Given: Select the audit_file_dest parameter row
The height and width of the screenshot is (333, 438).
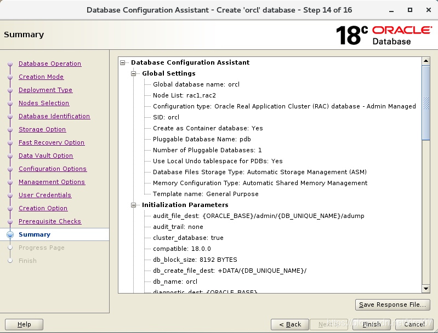Looking at the screenshot, I should pyautogui.click(x=259, y=216).
